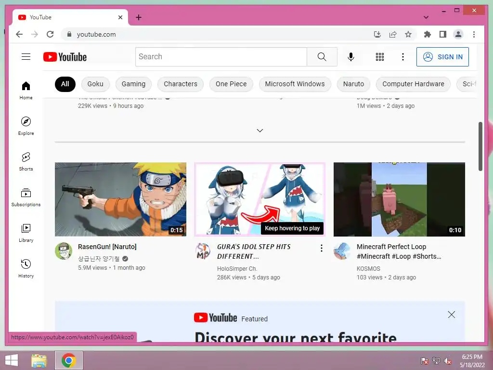Select the All filter chip
This screenshot has width=493, height=370.
tap(65, 84)
